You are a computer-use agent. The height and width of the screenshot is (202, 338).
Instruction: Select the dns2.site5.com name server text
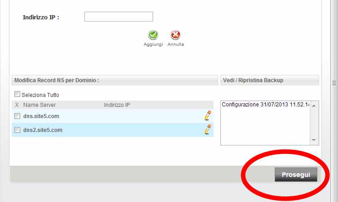pos(43,130)
